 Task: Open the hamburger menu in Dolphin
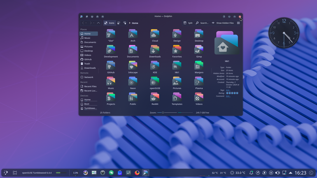tap(238, 23)
